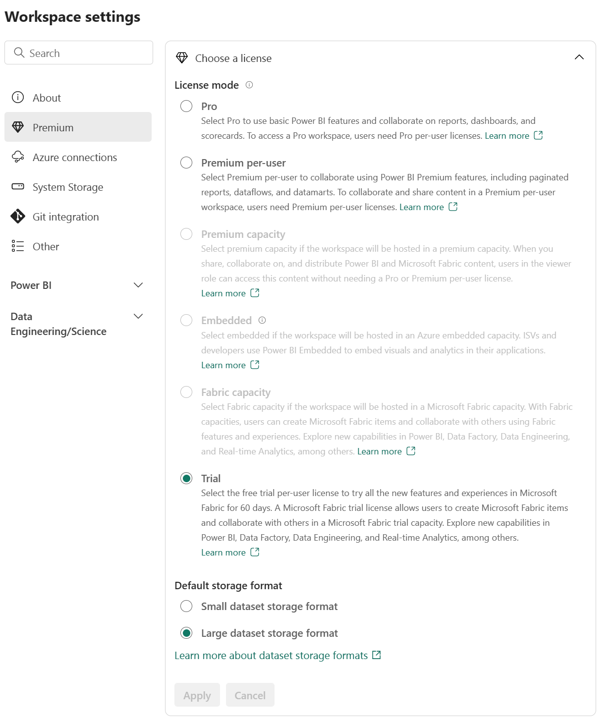Click the Data Engineering/Science section label

[58, 324]
